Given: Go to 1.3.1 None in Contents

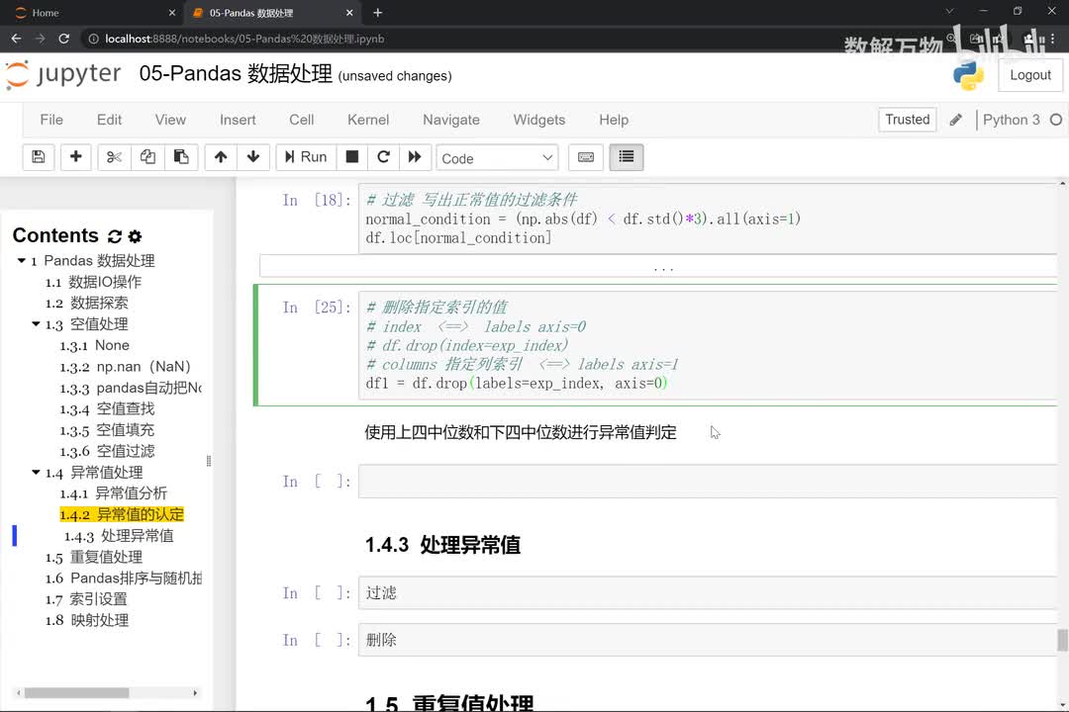Looking at the screenshot, I should click(x=95, y=345).
